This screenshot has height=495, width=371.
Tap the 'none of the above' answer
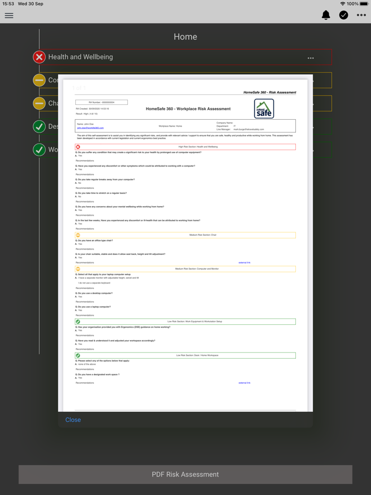(x=87, y=364)
